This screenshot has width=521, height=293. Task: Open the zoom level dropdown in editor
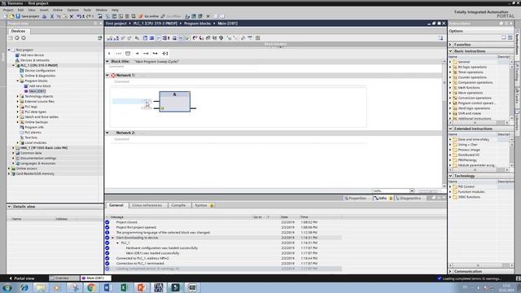coord(412,191)
